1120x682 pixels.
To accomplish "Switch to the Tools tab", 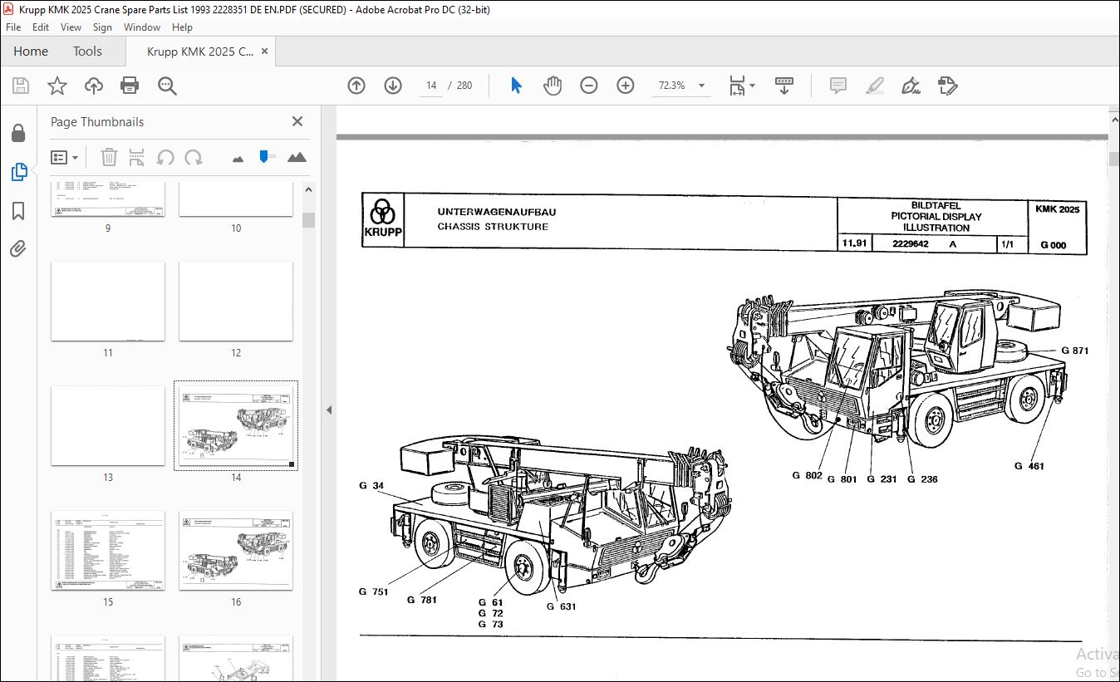I will coord(87,52).
